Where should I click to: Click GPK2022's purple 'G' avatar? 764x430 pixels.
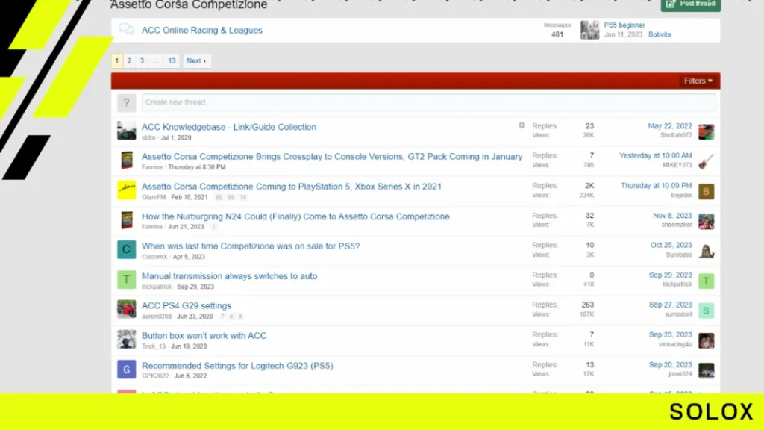(126, 369)
